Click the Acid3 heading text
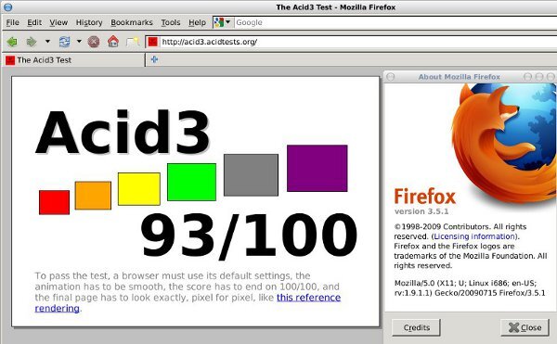The height and width of the screenshot is (344, 557). (123, 132)
